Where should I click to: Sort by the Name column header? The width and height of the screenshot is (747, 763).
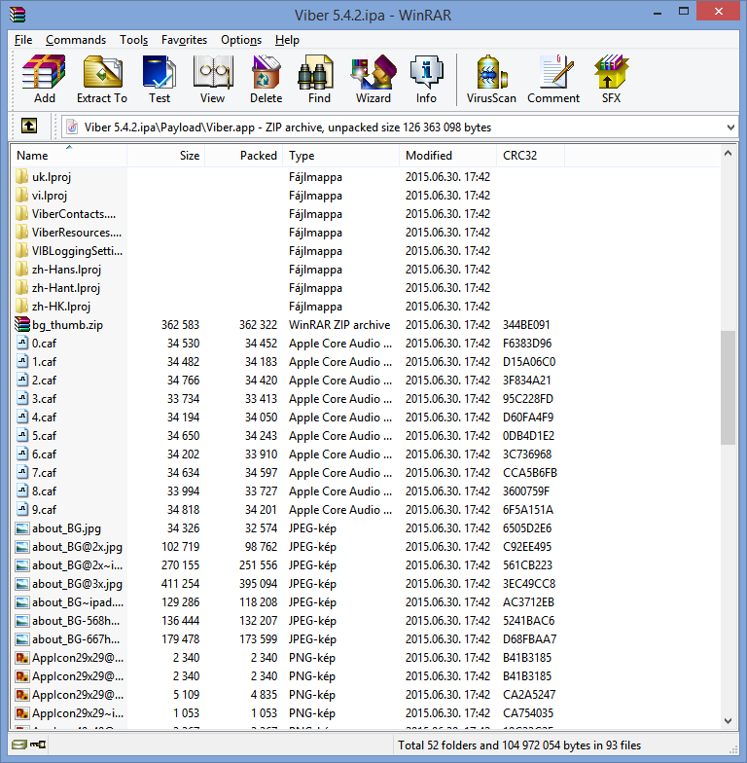(68, 156)
